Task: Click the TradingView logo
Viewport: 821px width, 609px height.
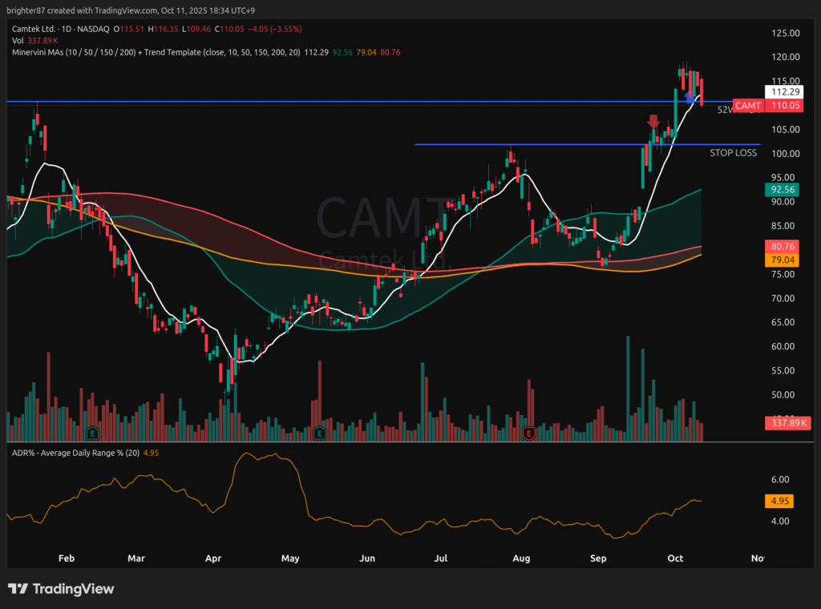Action: [61, 589]
